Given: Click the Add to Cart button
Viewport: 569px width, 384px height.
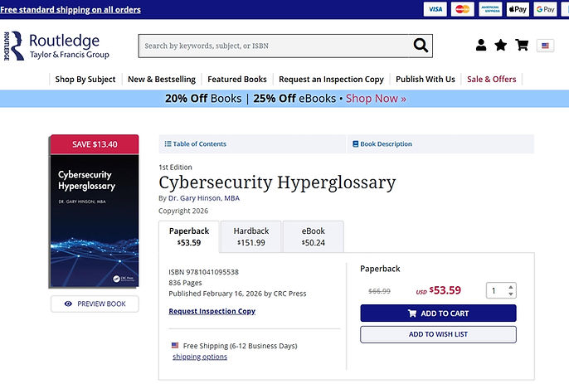Looking at the screenshot, I should tap(438, 314).
